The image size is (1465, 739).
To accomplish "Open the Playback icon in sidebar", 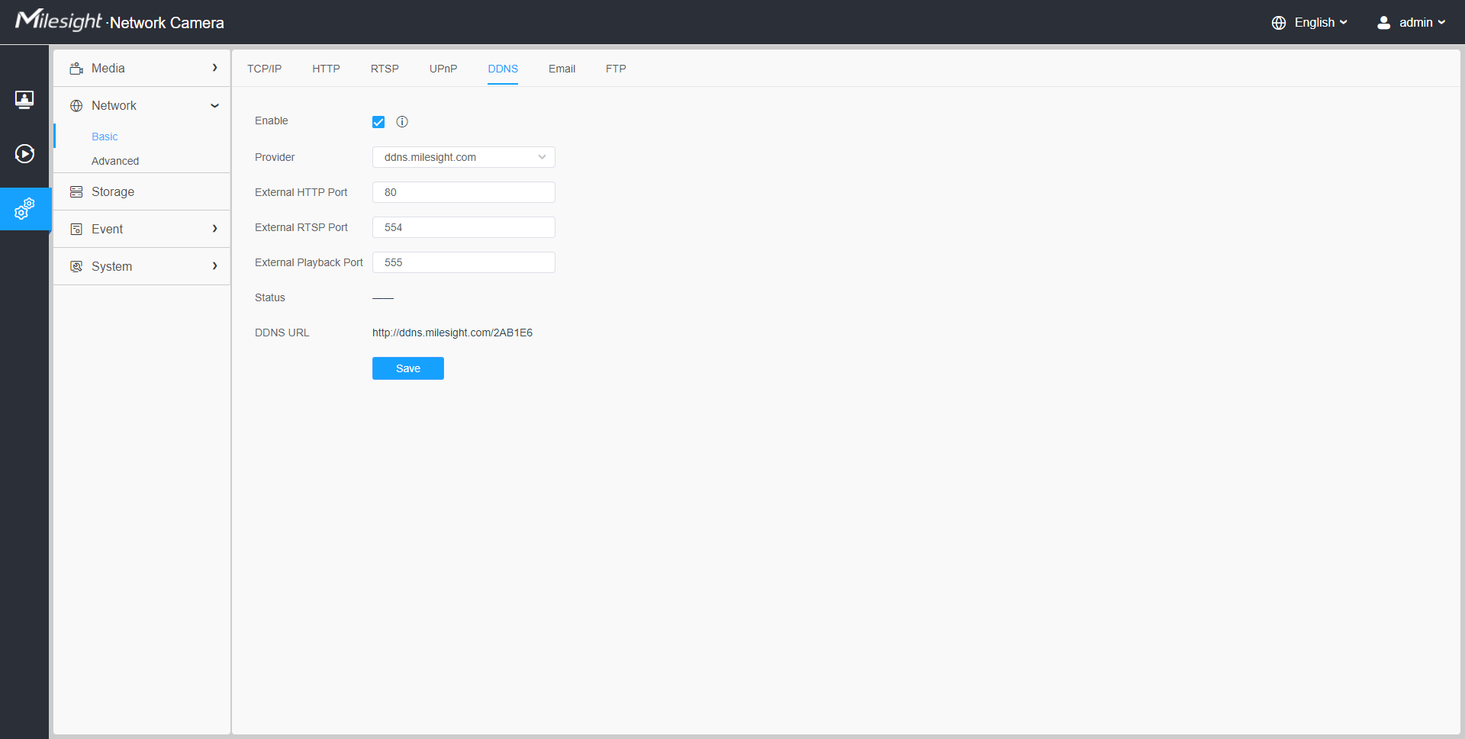I will (x=24, y=154).
